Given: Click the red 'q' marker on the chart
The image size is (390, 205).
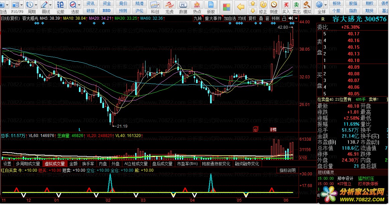Looking at the screenshot, I should click(255, 129).
